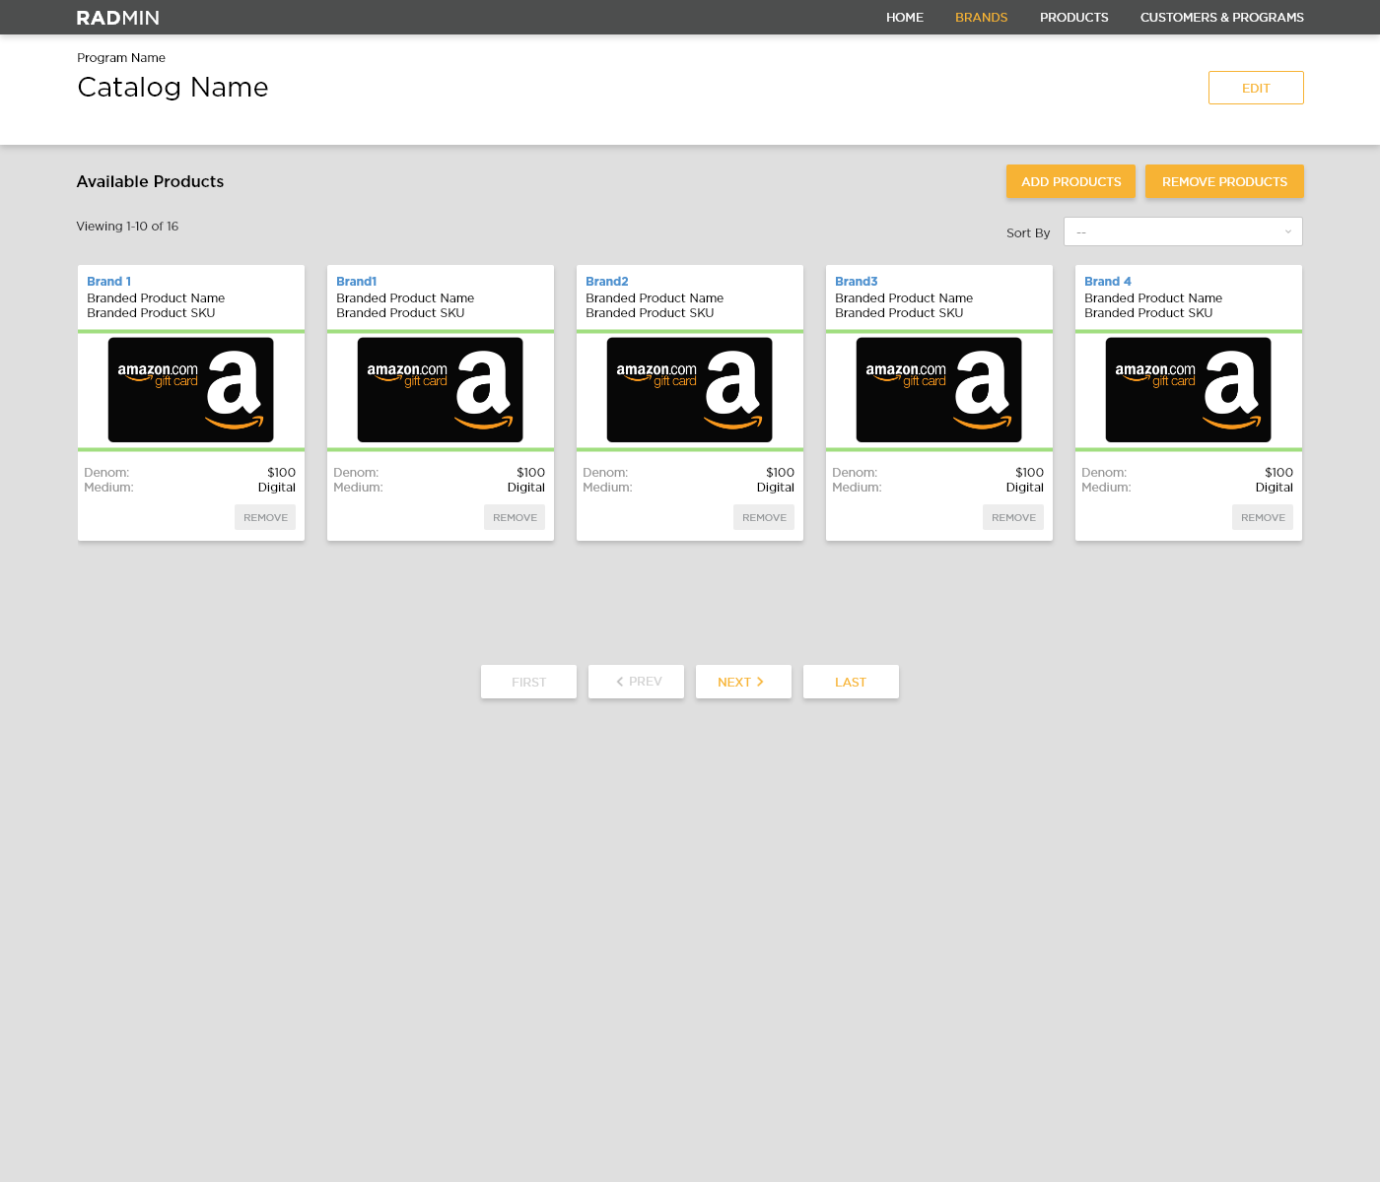Click the Edit catalog button
The image size is (1380, 1182).
pos(1255,88)
